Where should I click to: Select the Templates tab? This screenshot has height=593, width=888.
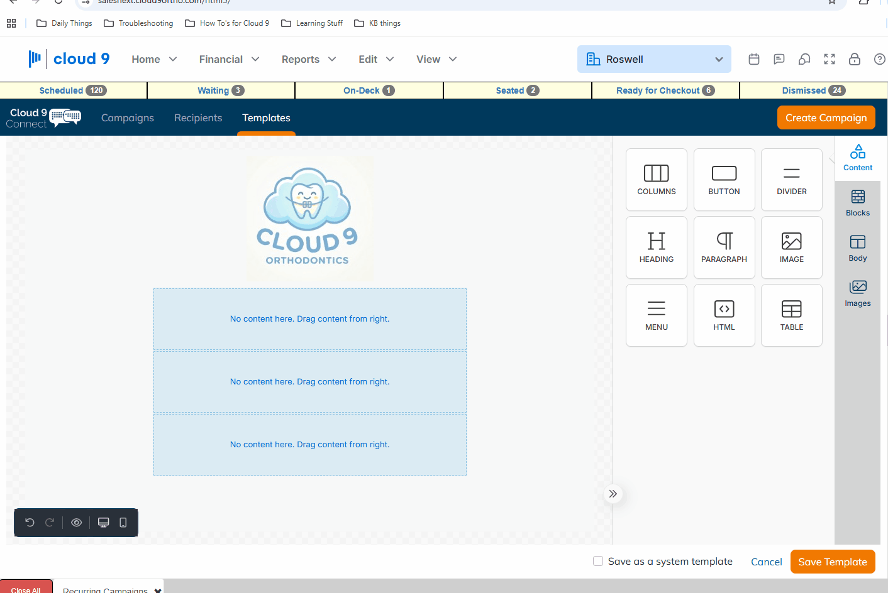point(266,117)
